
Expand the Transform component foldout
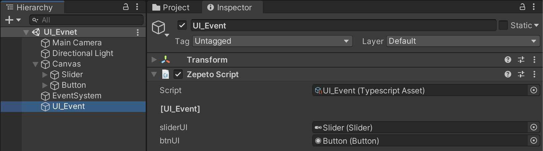[x=154, y=60]
